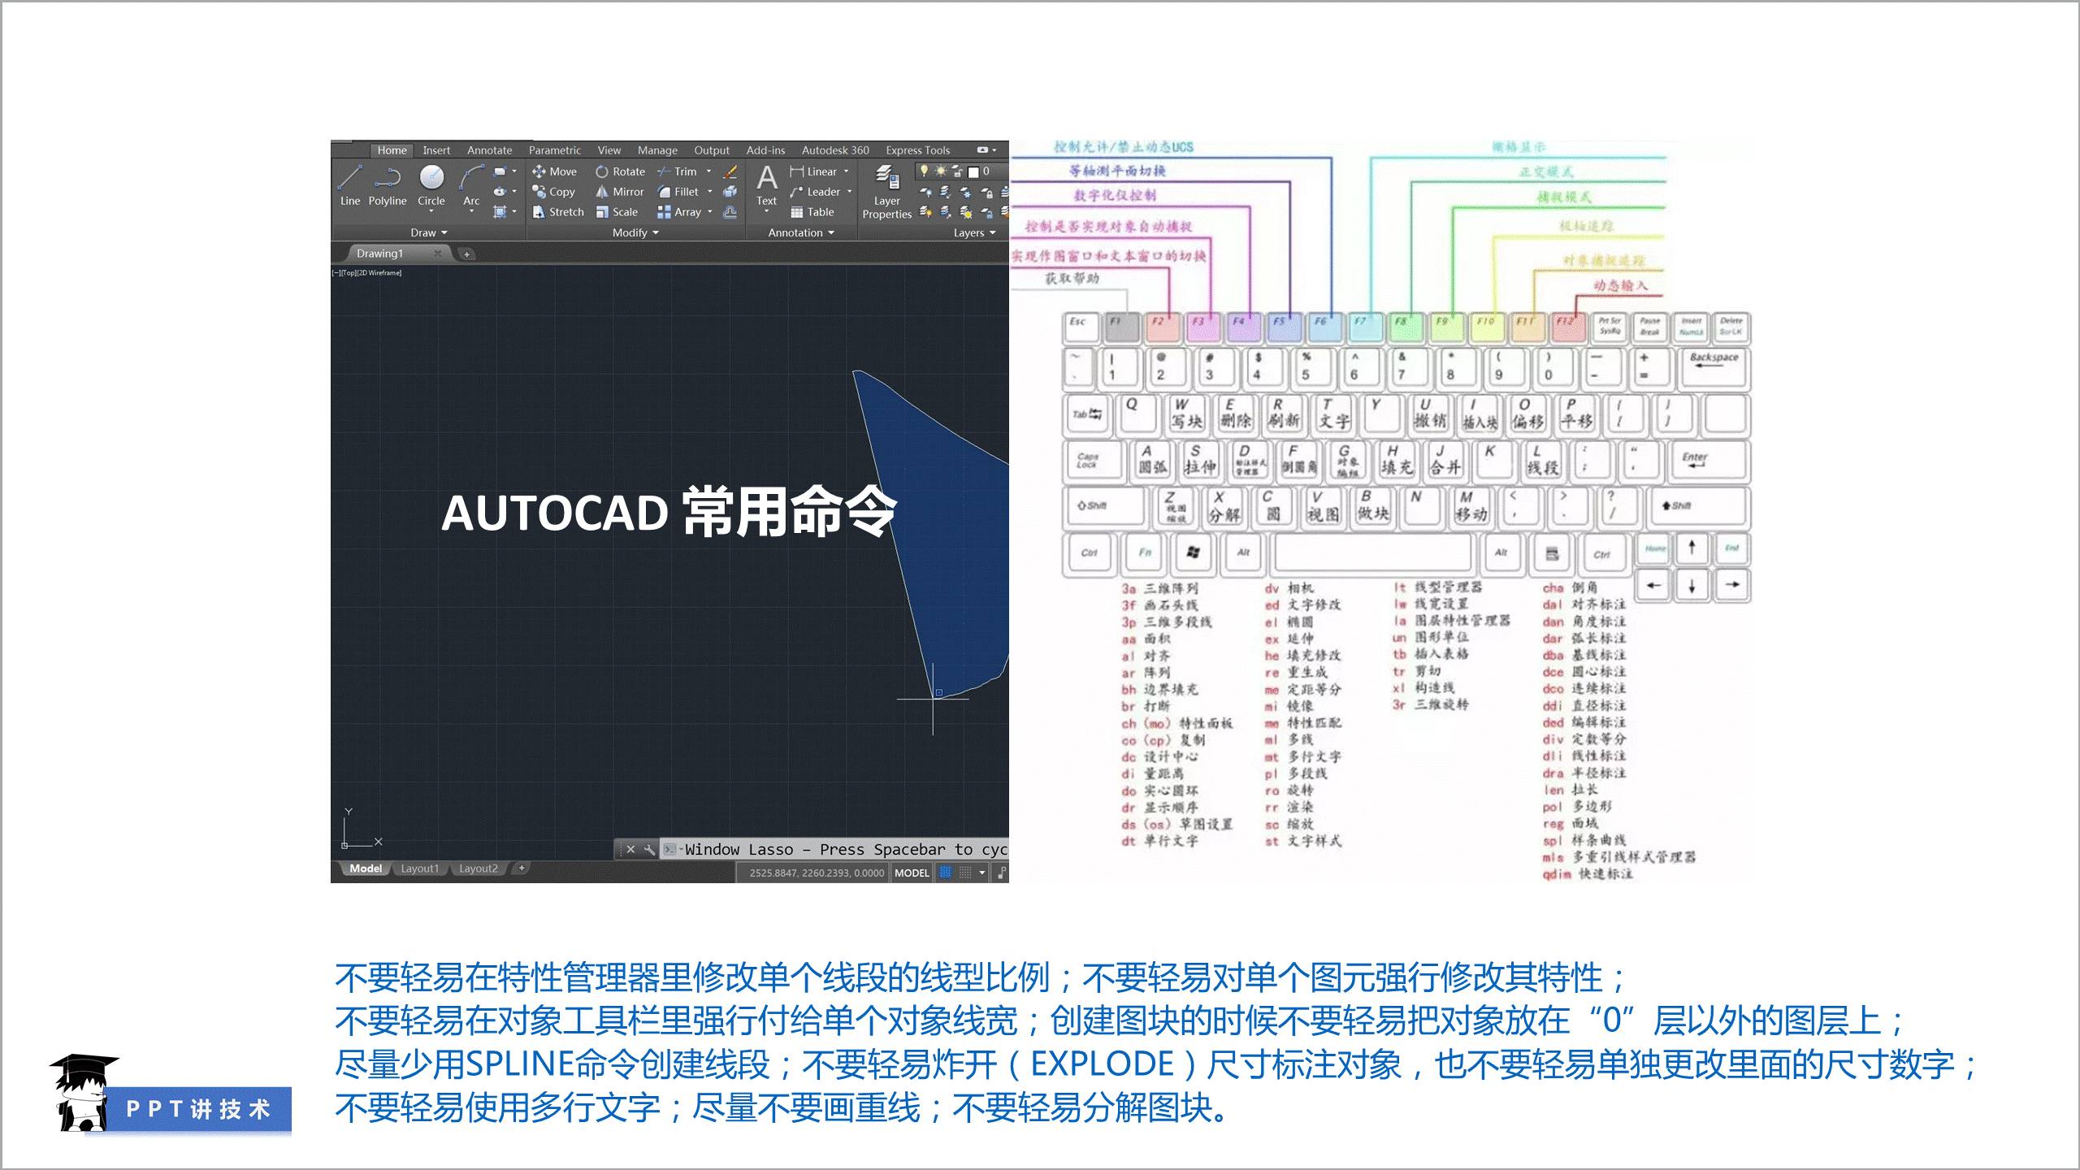The height and width of the screenshot is (1170, 2080).
Task: Open the Annotate ribbon tab
Action: pyautogui.click(x=489, y=150)
